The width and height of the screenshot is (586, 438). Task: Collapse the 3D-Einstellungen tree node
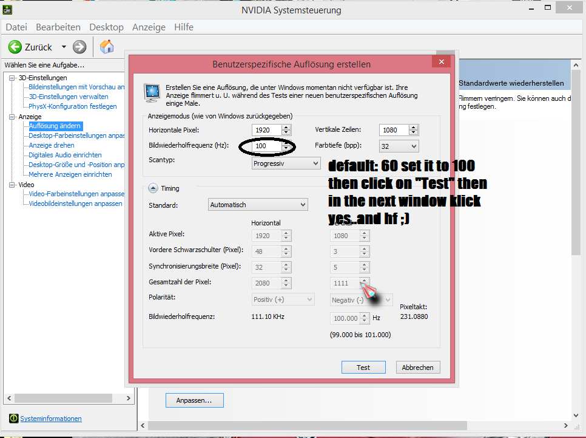point(12,78)
